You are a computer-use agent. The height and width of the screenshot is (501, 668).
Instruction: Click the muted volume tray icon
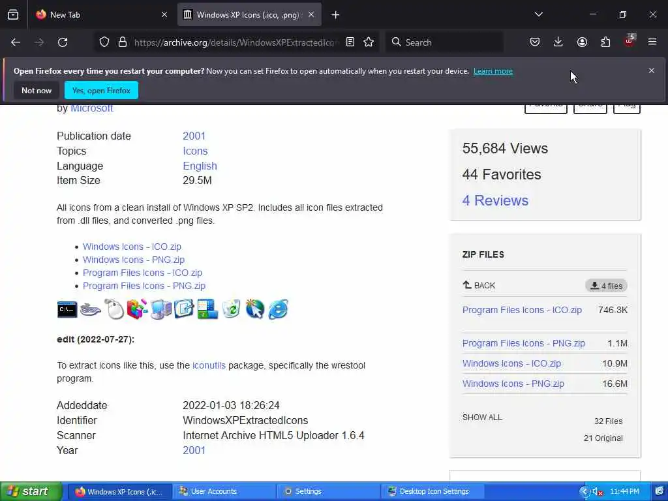(x=598, y=492)
